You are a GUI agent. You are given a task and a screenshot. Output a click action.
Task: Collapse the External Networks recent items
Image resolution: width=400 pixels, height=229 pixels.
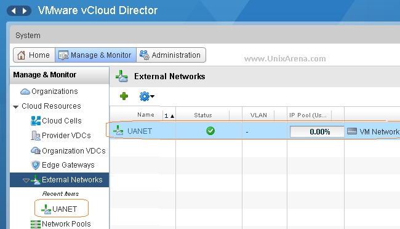[26, 180]
